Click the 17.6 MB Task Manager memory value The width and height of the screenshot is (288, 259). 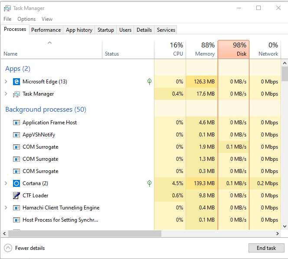pos(206,94)
